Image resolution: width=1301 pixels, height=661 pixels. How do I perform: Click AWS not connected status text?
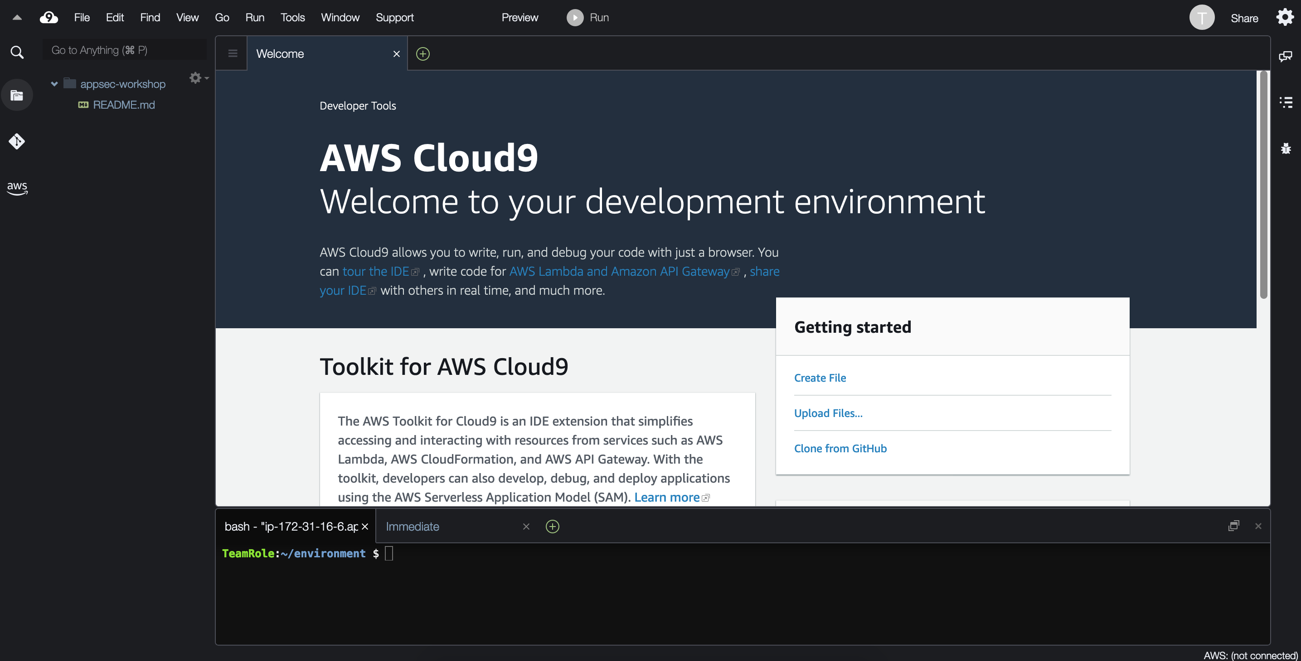[1251, 655]
